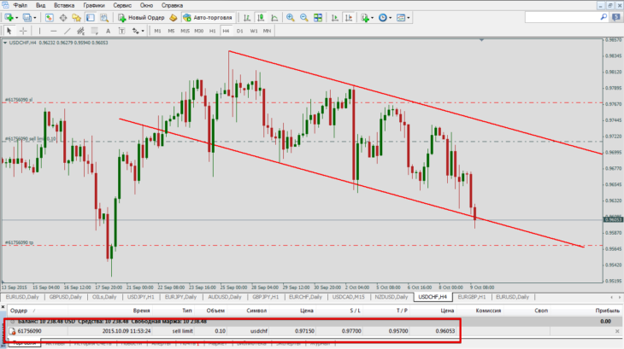Open the profiles dropdown arrow
Image resolution: width=624 pixels, height=349 pixels.
[35, 18]
